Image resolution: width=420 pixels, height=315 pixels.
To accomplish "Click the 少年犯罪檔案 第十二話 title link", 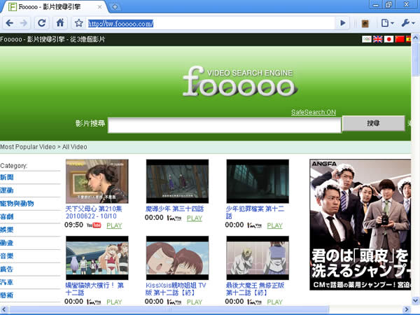I will [255, 212].
